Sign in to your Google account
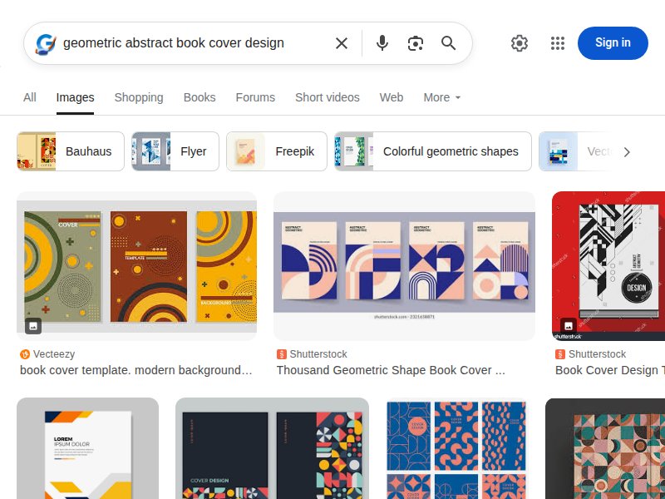Image resolution: width=665 pixels, height=499 pixels. [x=613, y=43]
